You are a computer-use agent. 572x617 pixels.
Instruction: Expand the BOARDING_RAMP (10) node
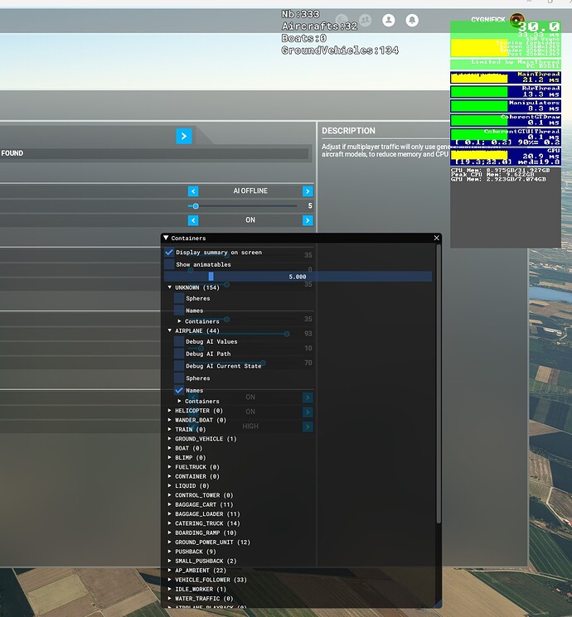coord(170,533)
